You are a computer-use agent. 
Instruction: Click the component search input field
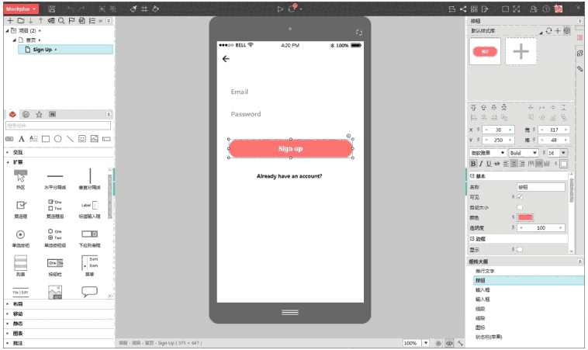click(x=58, y=126)
